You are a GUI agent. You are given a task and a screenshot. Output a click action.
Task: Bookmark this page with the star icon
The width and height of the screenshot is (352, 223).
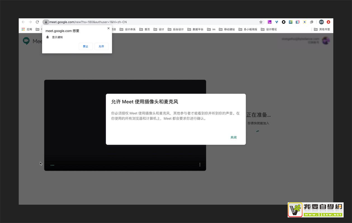261,22
